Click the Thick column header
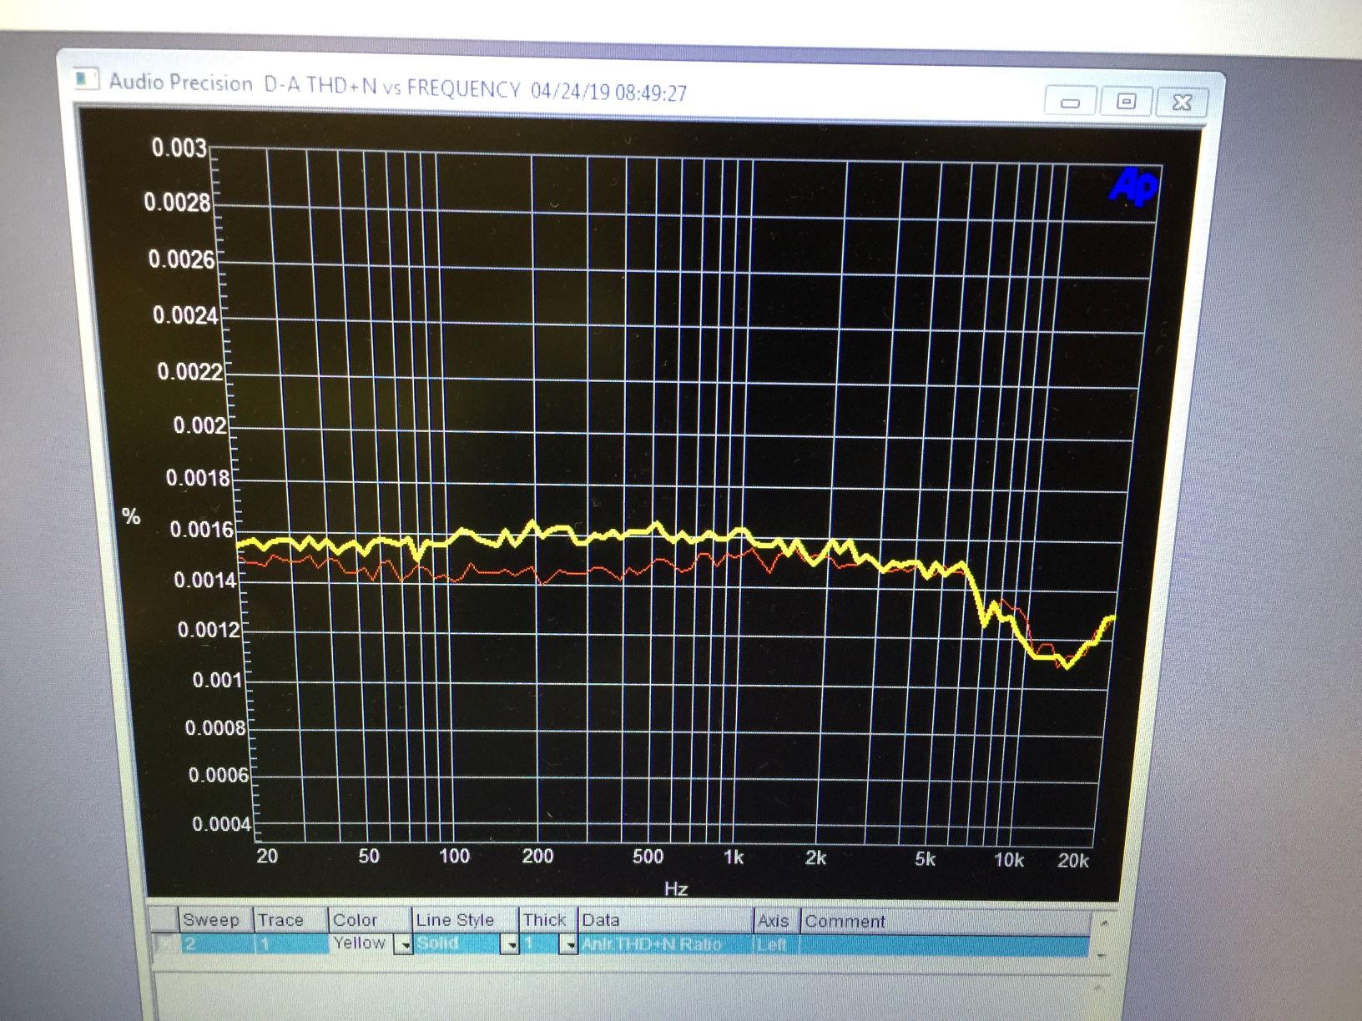The image size is (1362, 1021). tap(548, 920)
